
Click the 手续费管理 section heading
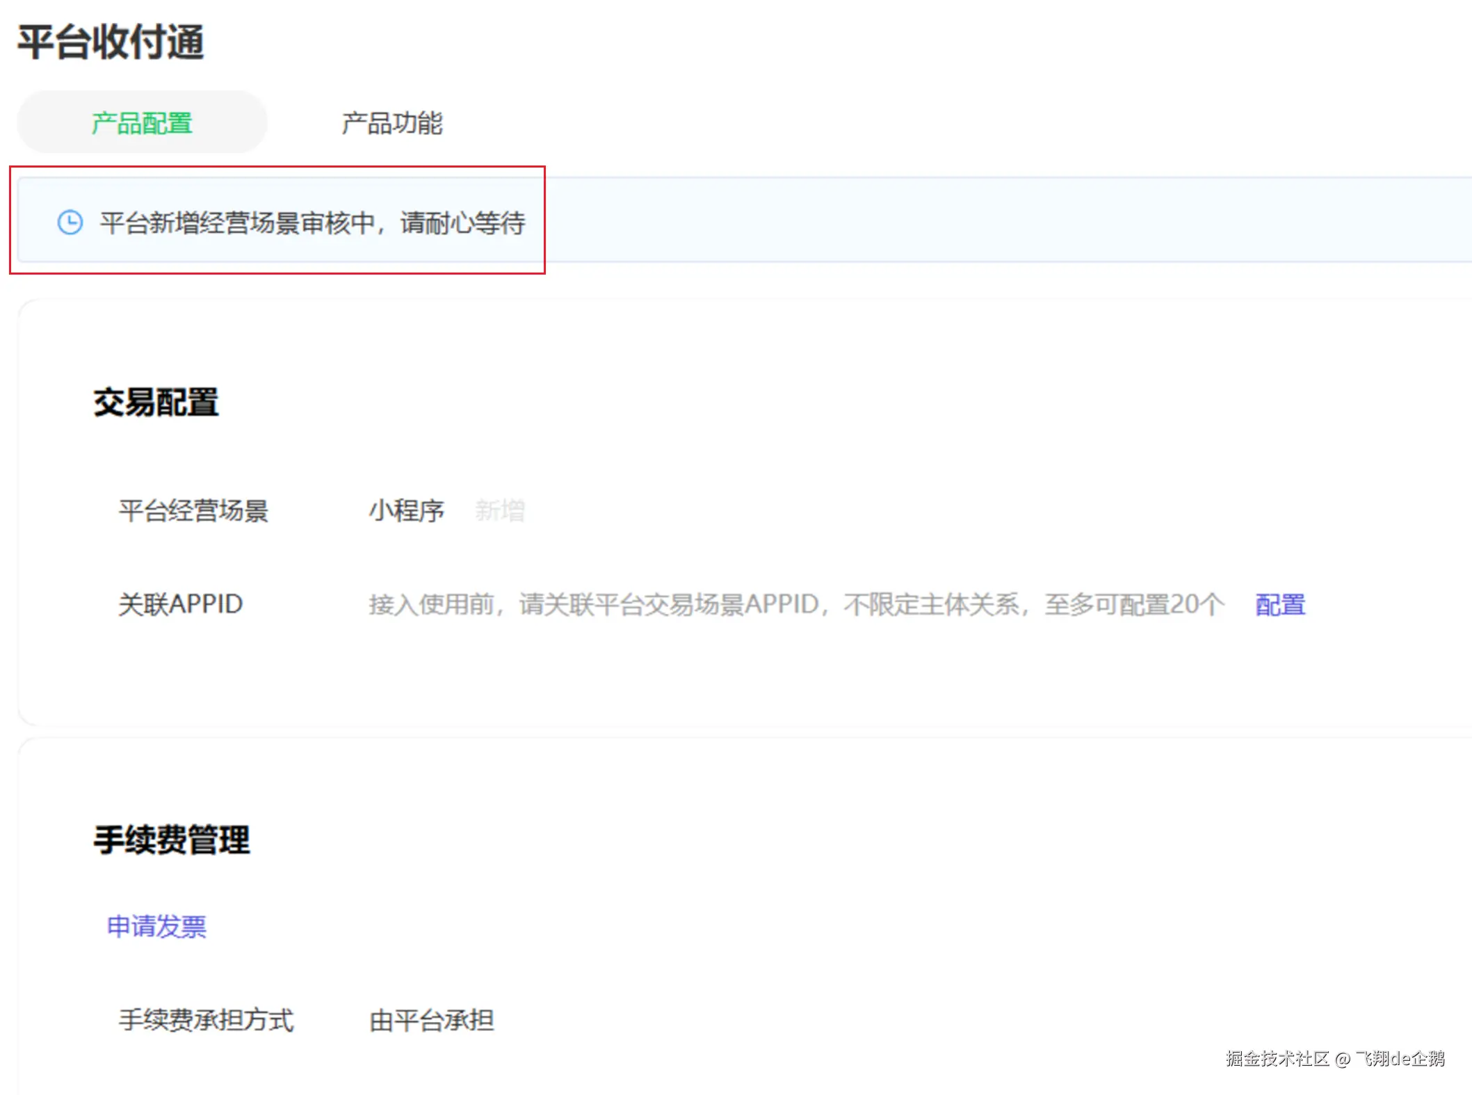click(x=172, y=839)
